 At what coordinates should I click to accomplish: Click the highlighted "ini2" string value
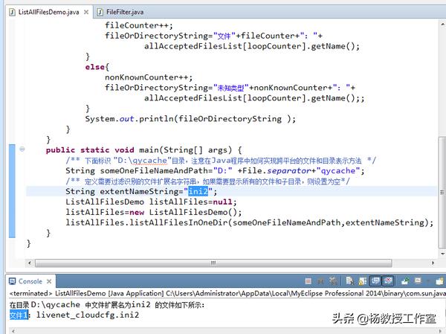click(x=198, y=191)
